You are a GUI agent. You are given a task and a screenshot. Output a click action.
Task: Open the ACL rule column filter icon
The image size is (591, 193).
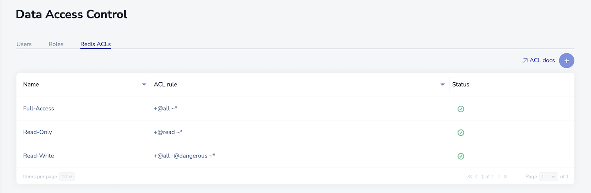coord(442,85)
